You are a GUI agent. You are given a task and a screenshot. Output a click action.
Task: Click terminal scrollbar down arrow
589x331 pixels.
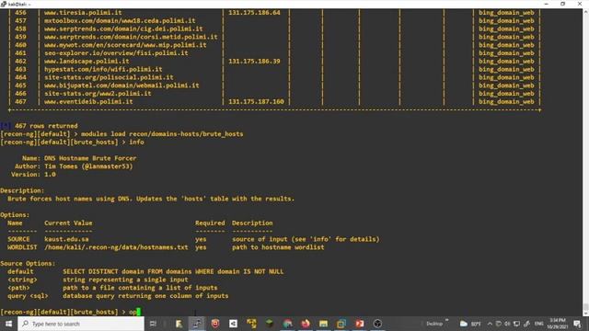pos(585,314)
